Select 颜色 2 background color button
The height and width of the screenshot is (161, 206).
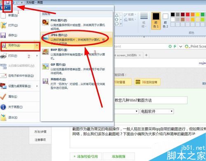[x=165, y=21]
